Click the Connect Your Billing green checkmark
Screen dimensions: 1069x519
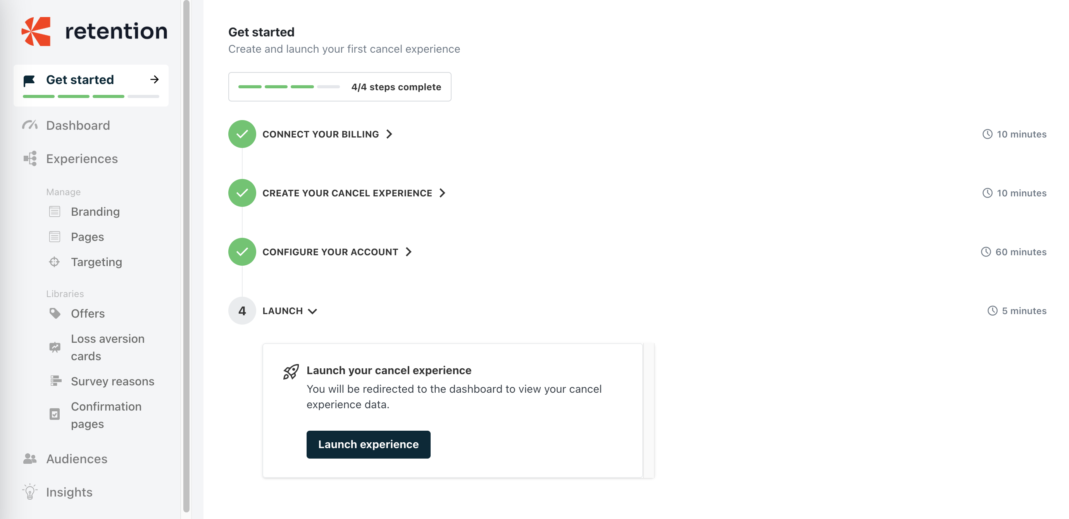pos(242,134)
